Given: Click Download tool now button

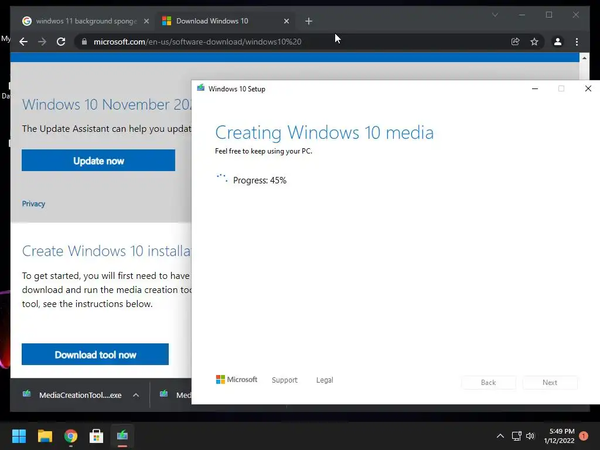Looking at the screenshot, I should [x=96, y=354].
